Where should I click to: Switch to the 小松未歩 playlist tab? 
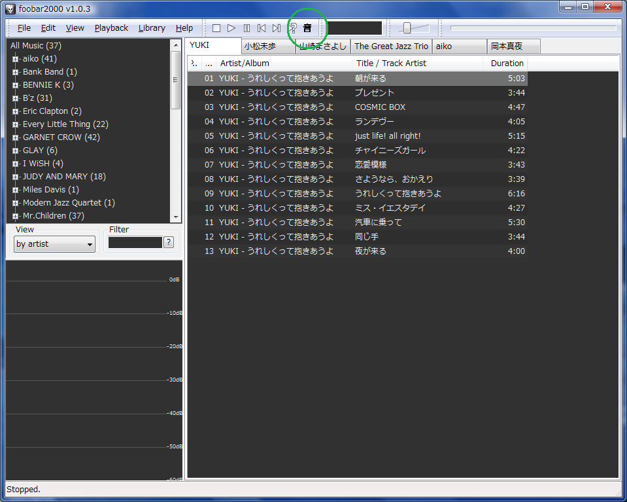pyautogui.click(x=268, y=46)
